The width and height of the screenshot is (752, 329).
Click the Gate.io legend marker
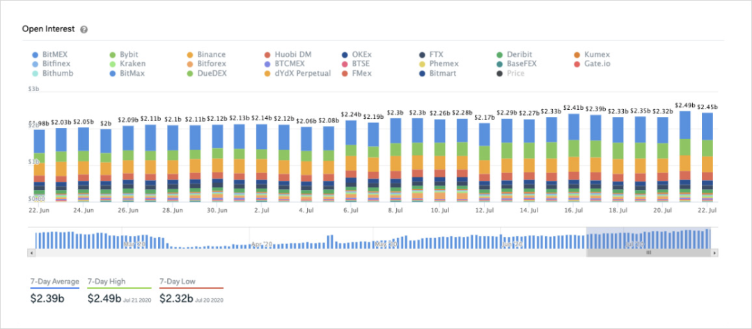(x=577, y=64)
